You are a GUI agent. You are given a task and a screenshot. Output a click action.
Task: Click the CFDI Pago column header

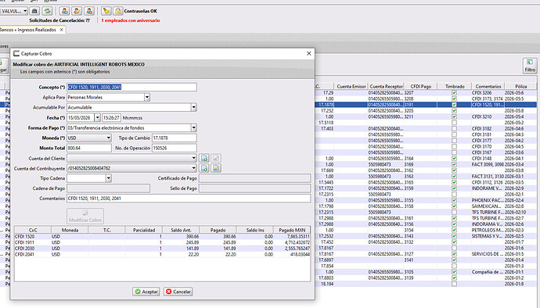[420, 86]
